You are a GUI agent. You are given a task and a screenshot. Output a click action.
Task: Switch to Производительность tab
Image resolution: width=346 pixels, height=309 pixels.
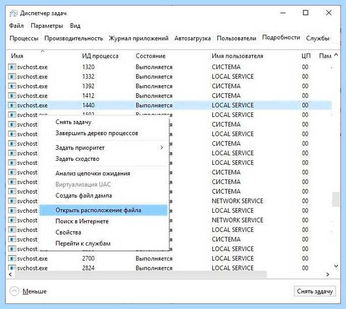tap(73, 39)
